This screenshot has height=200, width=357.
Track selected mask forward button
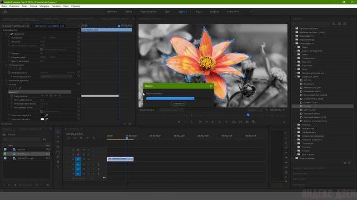(51, 96)
